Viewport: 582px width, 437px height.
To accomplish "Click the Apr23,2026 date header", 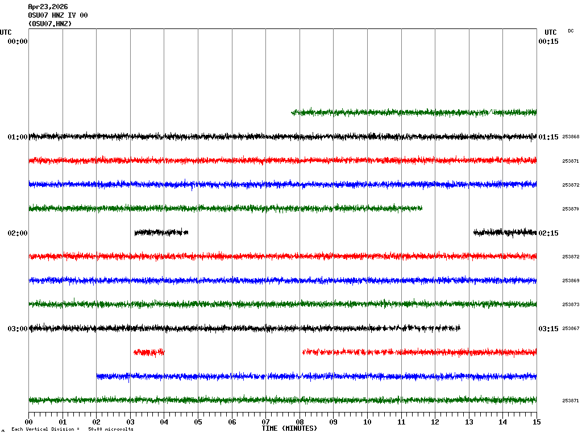I will [48, 7].
